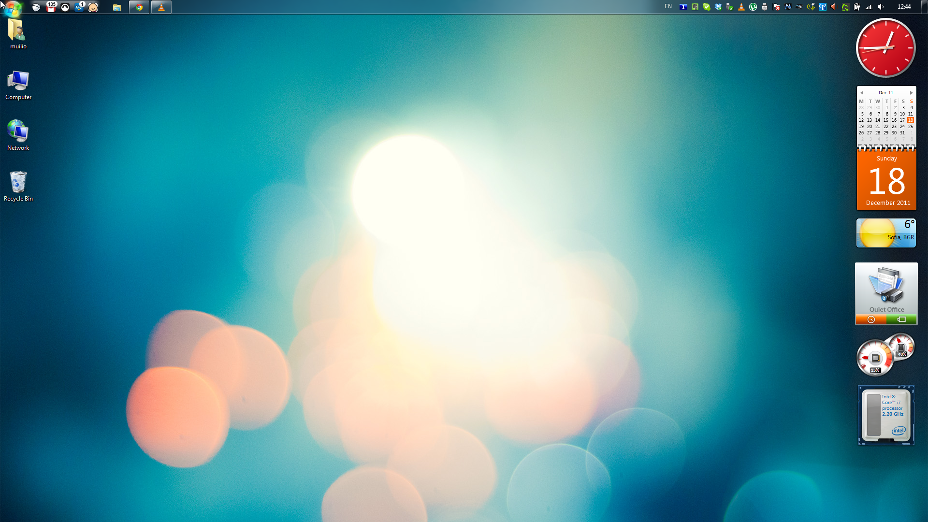
Task: Click Chrome taskbar button
Action: (139, 7)
